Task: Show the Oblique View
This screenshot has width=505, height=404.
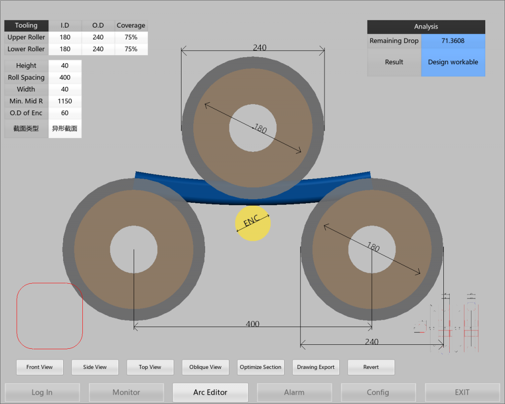Action: coord(205,367)
